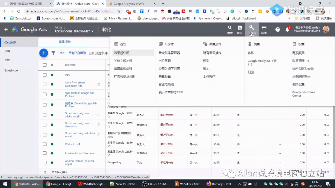The height and width of the screenshot is (188, 335).
Task: Click the Google Ads back arrow
Action: [x=6, y=30]
